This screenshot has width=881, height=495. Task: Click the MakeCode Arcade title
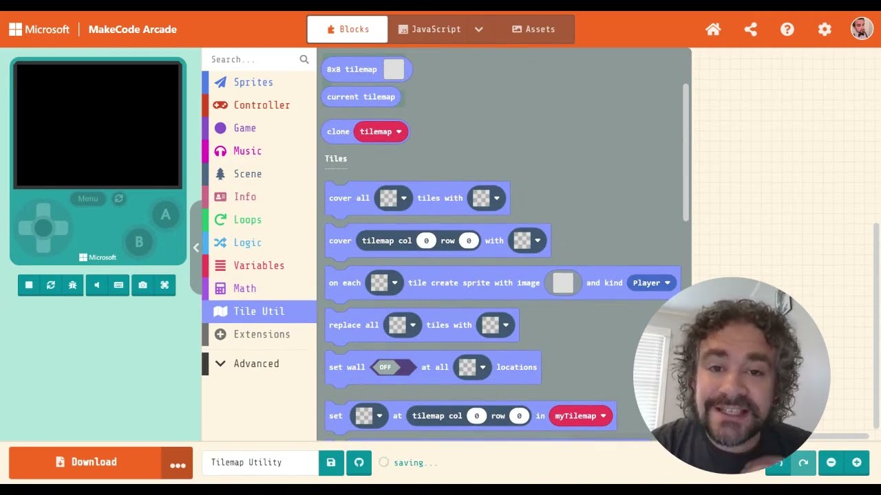coord(133,30)
